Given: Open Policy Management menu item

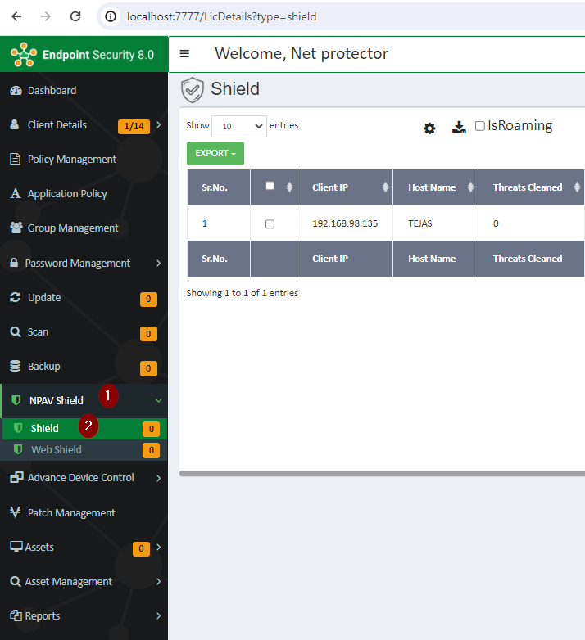Looking at the screenshot, I should [84, 159].
